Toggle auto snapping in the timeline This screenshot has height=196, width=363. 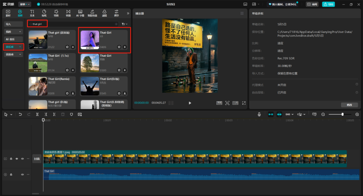tap(279, 114)
